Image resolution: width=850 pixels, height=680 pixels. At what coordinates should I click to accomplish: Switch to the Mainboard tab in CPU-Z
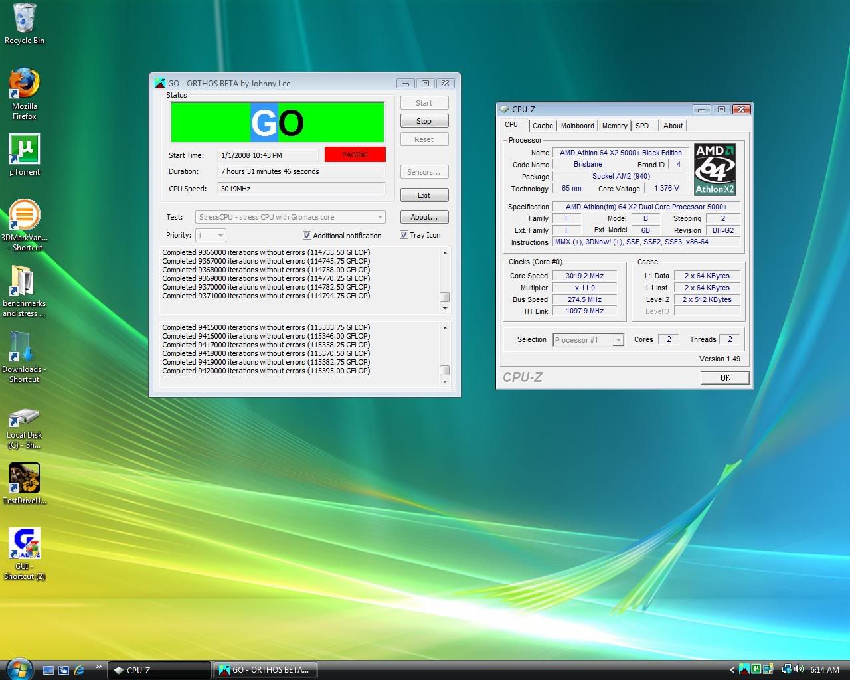point(578,126)
